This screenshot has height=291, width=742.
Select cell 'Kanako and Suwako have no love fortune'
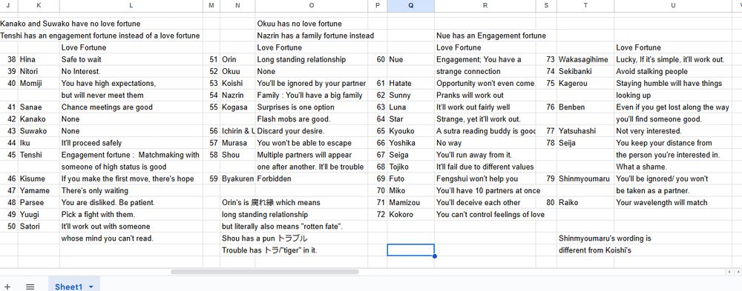point(70,24)
